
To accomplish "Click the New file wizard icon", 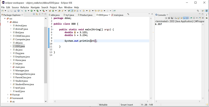I will 3,11.
